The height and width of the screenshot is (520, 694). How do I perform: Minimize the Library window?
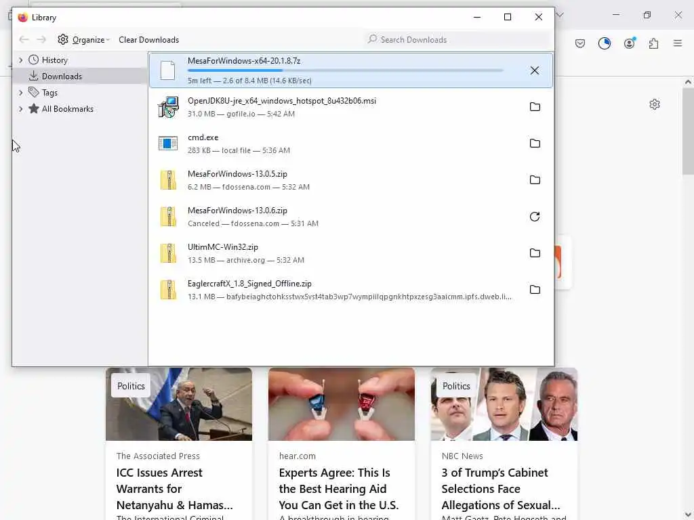tap(477, 17)
